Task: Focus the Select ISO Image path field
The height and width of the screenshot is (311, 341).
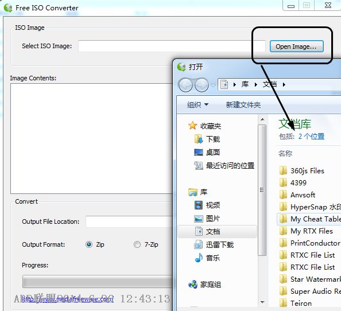Action: tap(172, 46)
